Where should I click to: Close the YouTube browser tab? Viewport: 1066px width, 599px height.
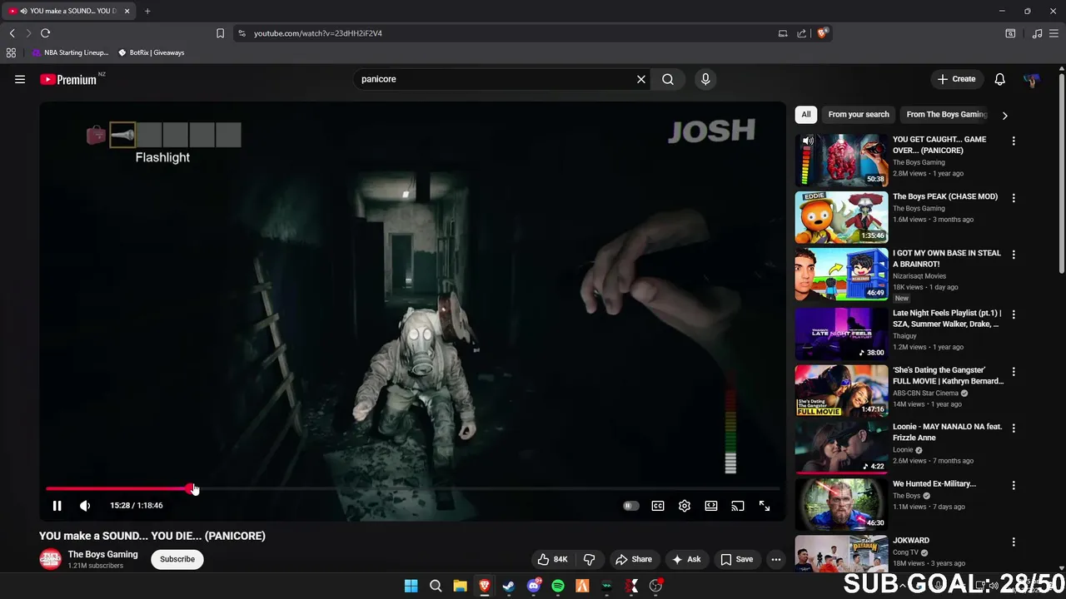(x=127, y=11)
